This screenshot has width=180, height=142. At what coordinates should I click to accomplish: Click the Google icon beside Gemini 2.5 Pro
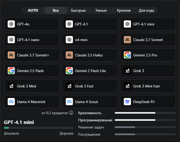pos(127,55)
